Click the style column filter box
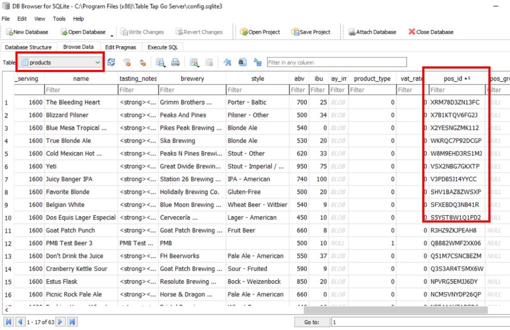This screenshot has width=510, height=330. pos(258,90)
